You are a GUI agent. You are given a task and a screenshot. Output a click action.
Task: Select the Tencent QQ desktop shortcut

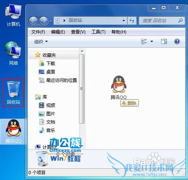pos(13,131)
